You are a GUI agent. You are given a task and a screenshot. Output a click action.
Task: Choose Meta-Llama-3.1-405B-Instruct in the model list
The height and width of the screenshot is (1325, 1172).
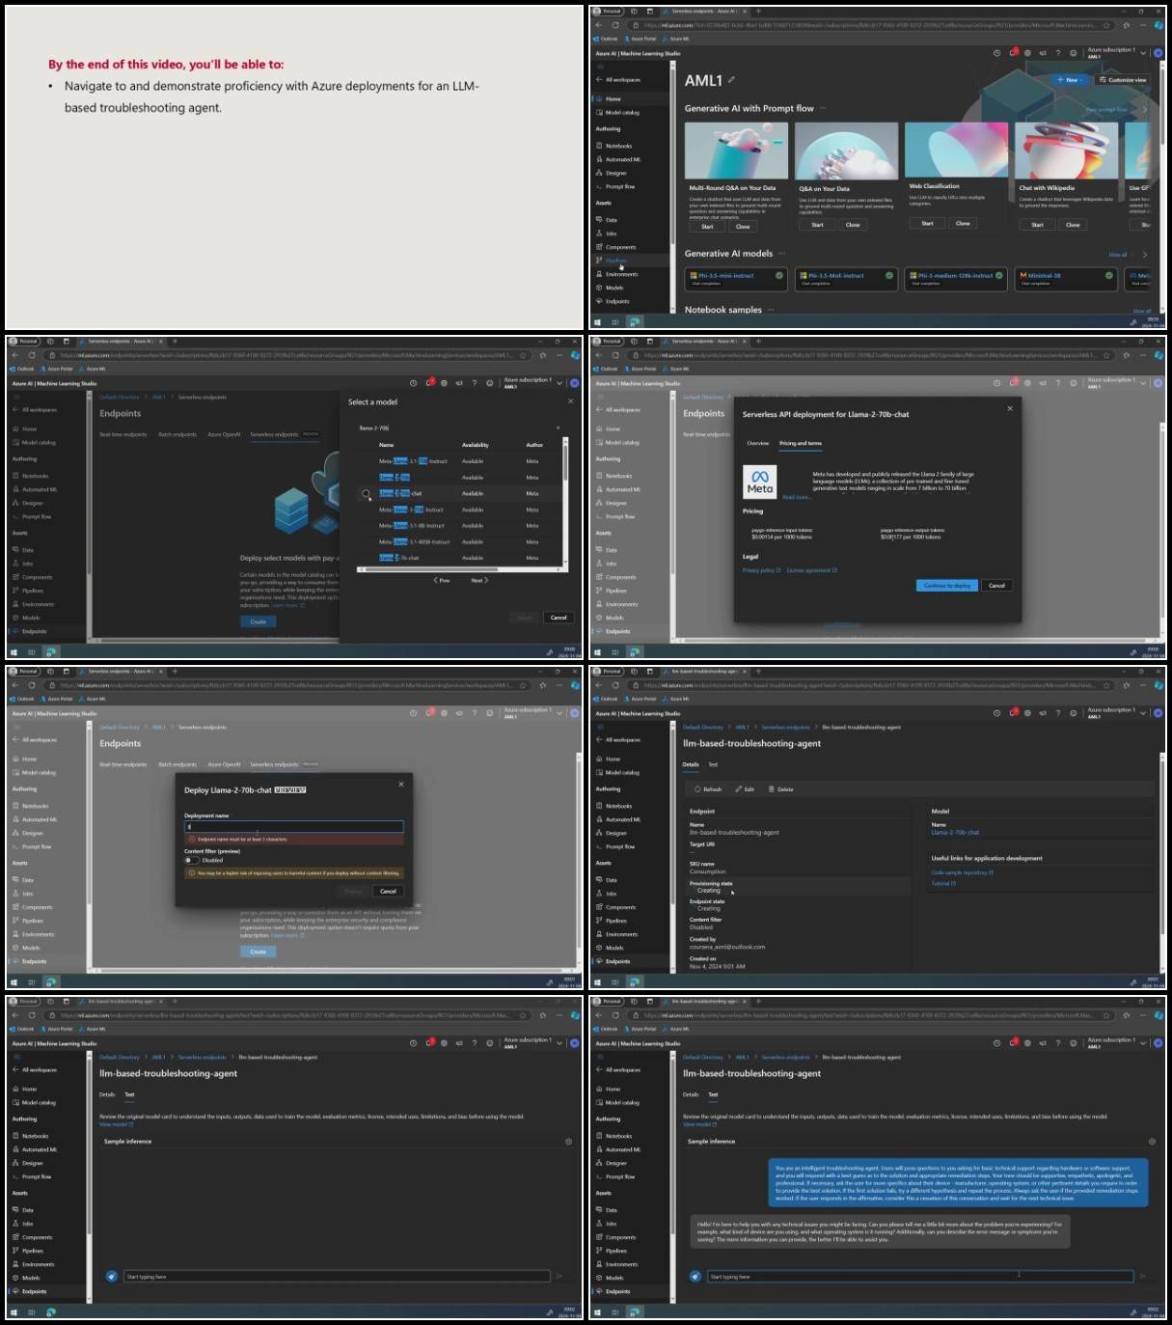click(x=415, y=541)
